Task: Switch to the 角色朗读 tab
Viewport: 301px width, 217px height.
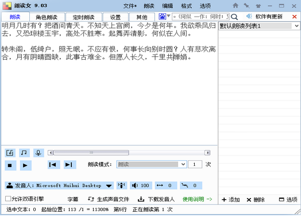Action: (47, 17)
